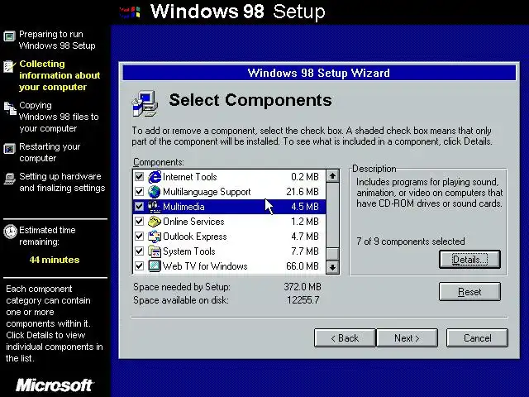The image size is (529, 397).
Task: Click the Internet Tools Internet Explorer icon
Action: coord(155,176)
